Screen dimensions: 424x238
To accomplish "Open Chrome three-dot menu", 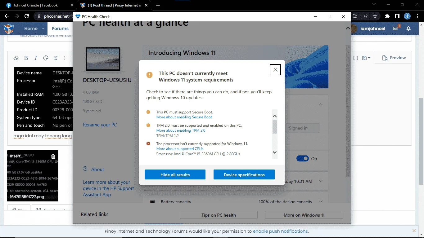I will (x=417, y=16).
